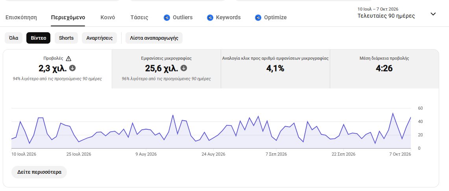Select the Λίστα αναπαραγωγής filter chip
The width and height of the screenshot is (449, 191).
click(154, 38)
